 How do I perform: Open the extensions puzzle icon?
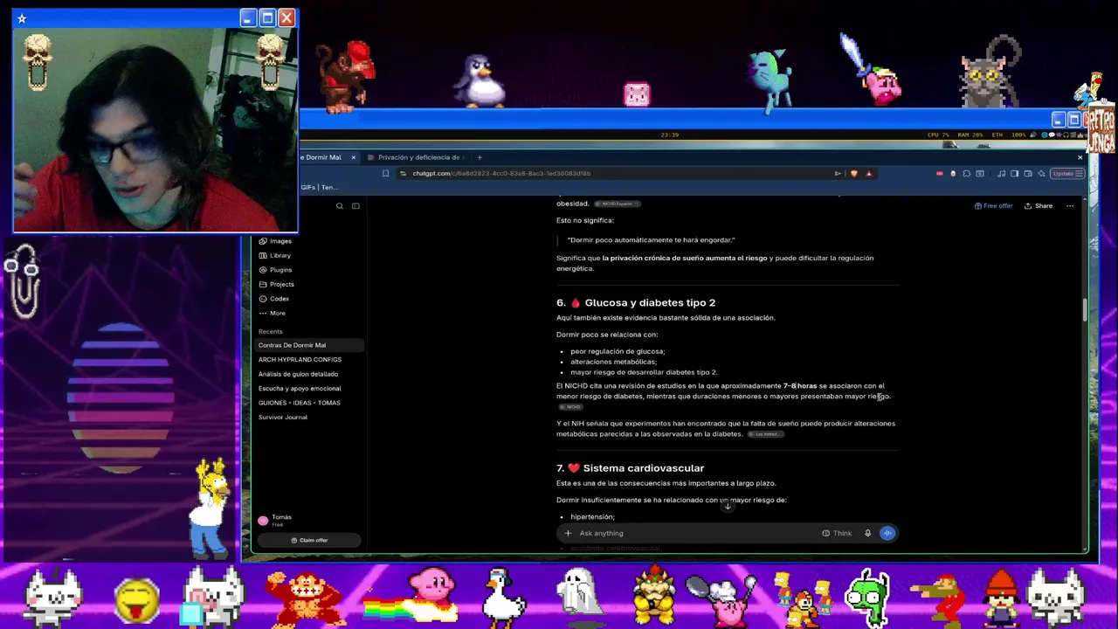point(966,174)
